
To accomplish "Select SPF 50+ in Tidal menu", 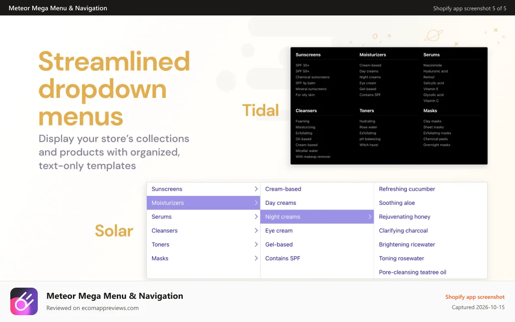I will (x=303, y=71).
